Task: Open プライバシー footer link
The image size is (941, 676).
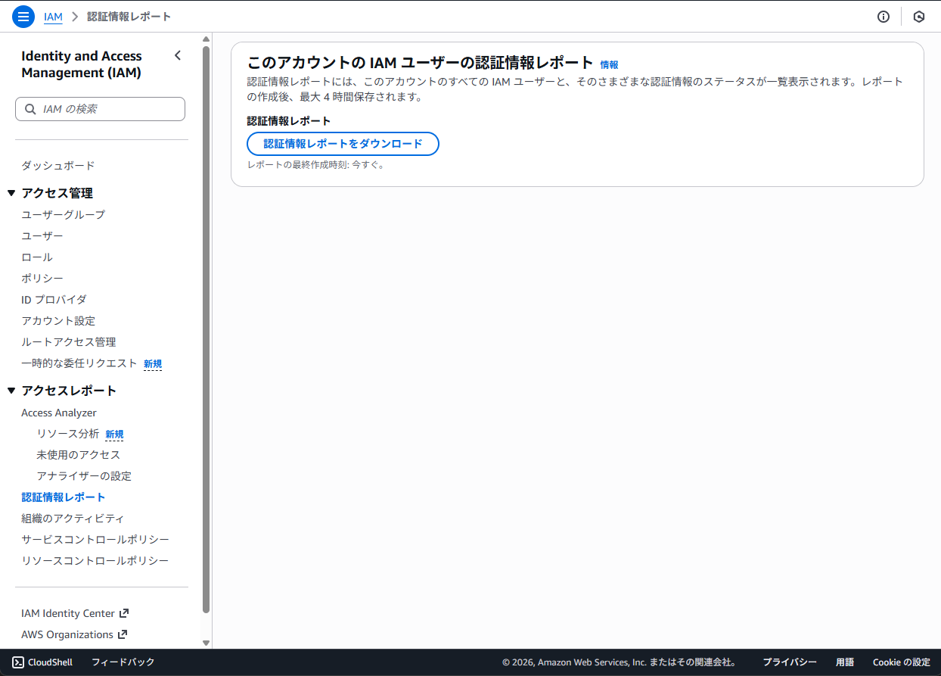Action: click(790, 662)
